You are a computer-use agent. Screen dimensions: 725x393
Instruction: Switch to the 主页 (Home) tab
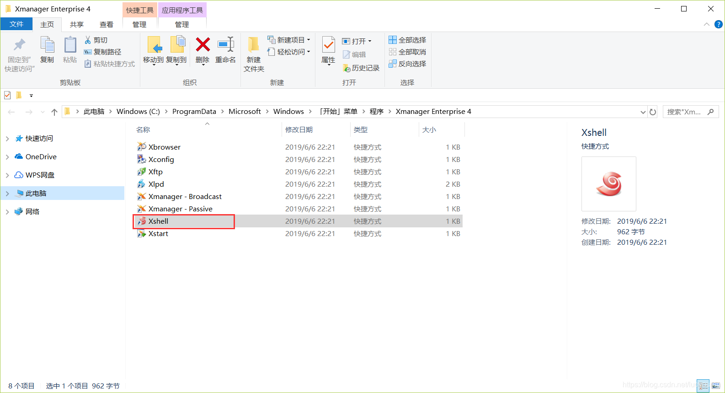[x=47, y=25]
